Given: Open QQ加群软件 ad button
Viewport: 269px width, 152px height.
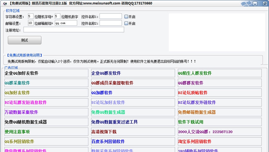Looking at the screenshot, I should 133,93.
